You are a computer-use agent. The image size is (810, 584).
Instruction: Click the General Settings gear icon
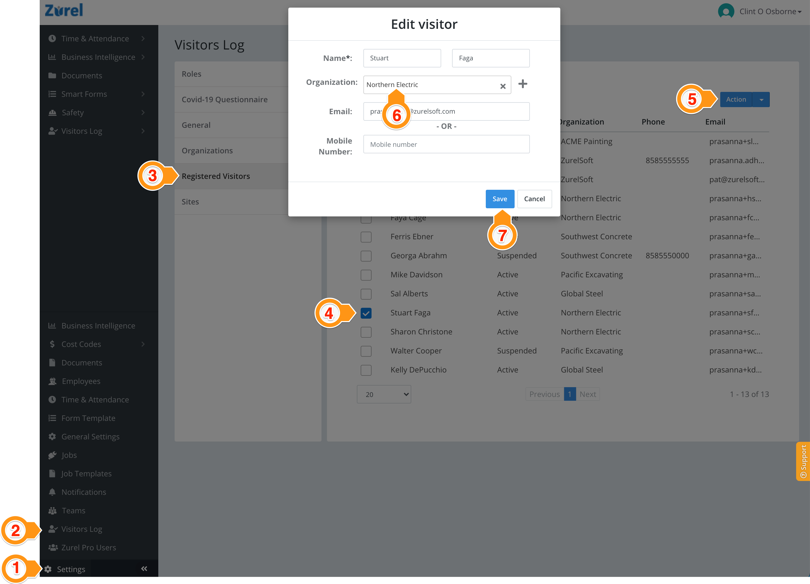52,437
